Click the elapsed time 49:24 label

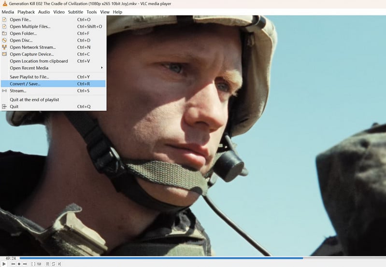(10, 258)
